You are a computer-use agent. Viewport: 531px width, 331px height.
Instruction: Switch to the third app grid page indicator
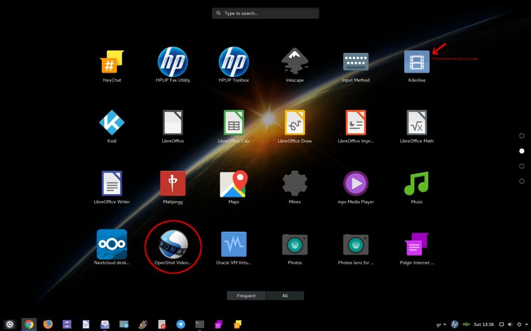point(521,166)
